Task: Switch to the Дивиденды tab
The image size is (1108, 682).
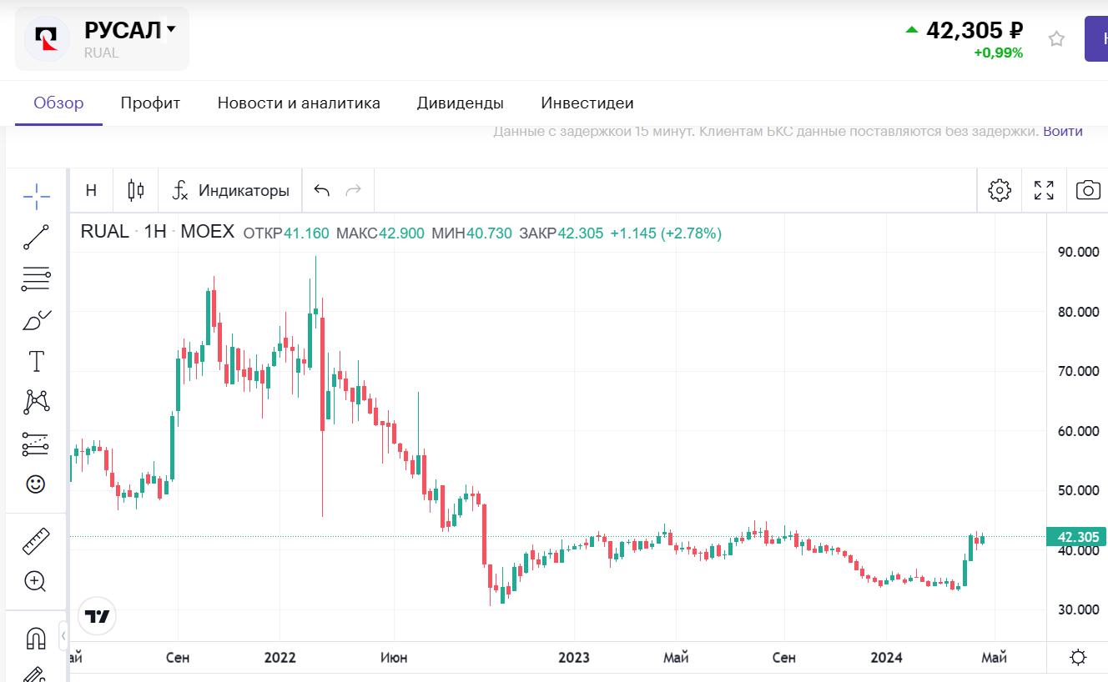Action: (x=460, y=103)
